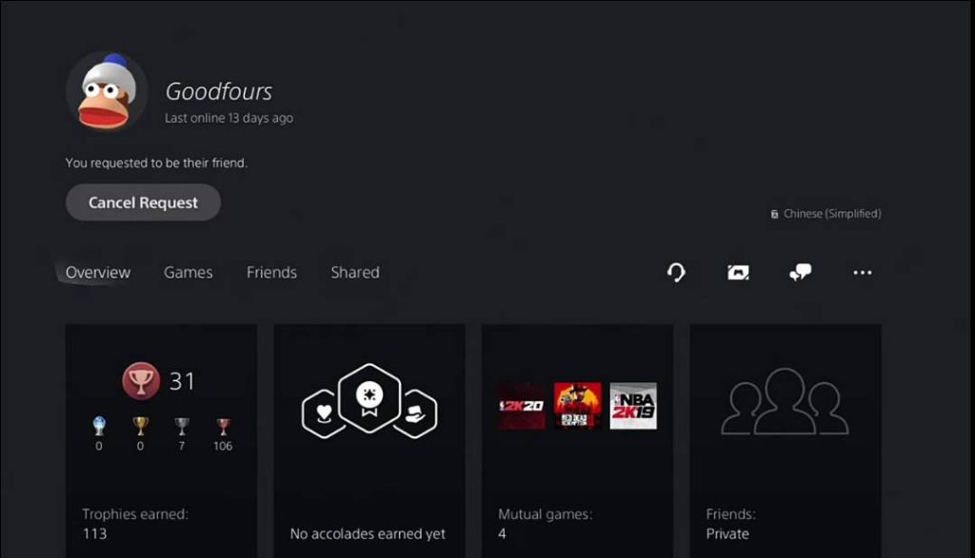Open the NBA 2K20 mutual game thumbnail
The image size is (975, 558).
point(519,407)
